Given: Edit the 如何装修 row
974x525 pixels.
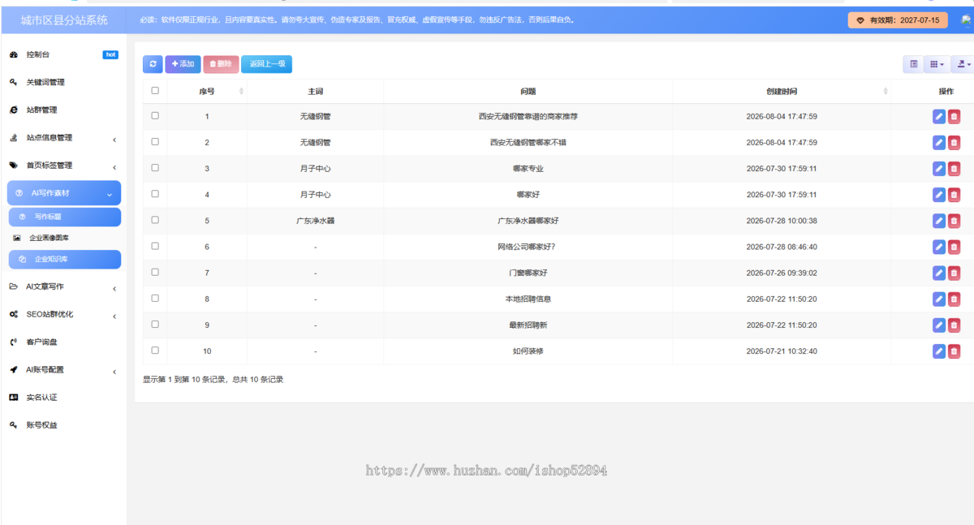Looking at the screenshot, I should [939, 351].
